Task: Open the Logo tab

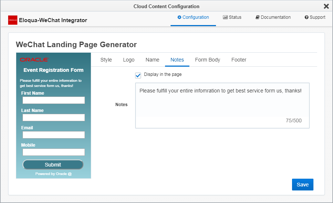Action: click(x=129, y=60)
